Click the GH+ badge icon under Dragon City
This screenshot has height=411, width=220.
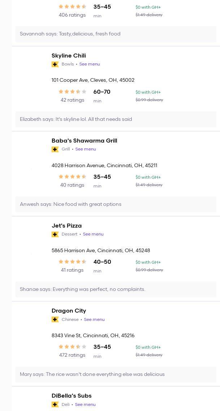[x=55, y=319]
